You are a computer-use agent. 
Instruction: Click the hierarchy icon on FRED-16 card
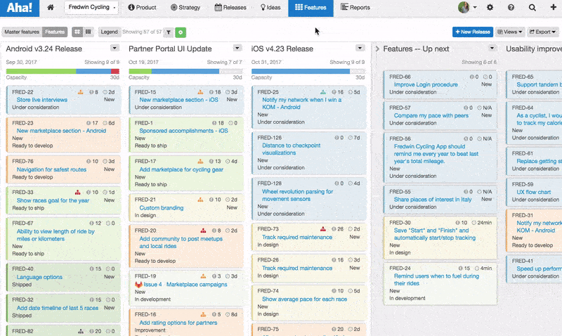click(203, 314)
